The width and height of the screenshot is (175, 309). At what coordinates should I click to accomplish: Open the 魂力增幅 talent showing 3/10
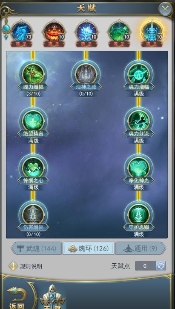pyautogui.click(x=33, y=74)
